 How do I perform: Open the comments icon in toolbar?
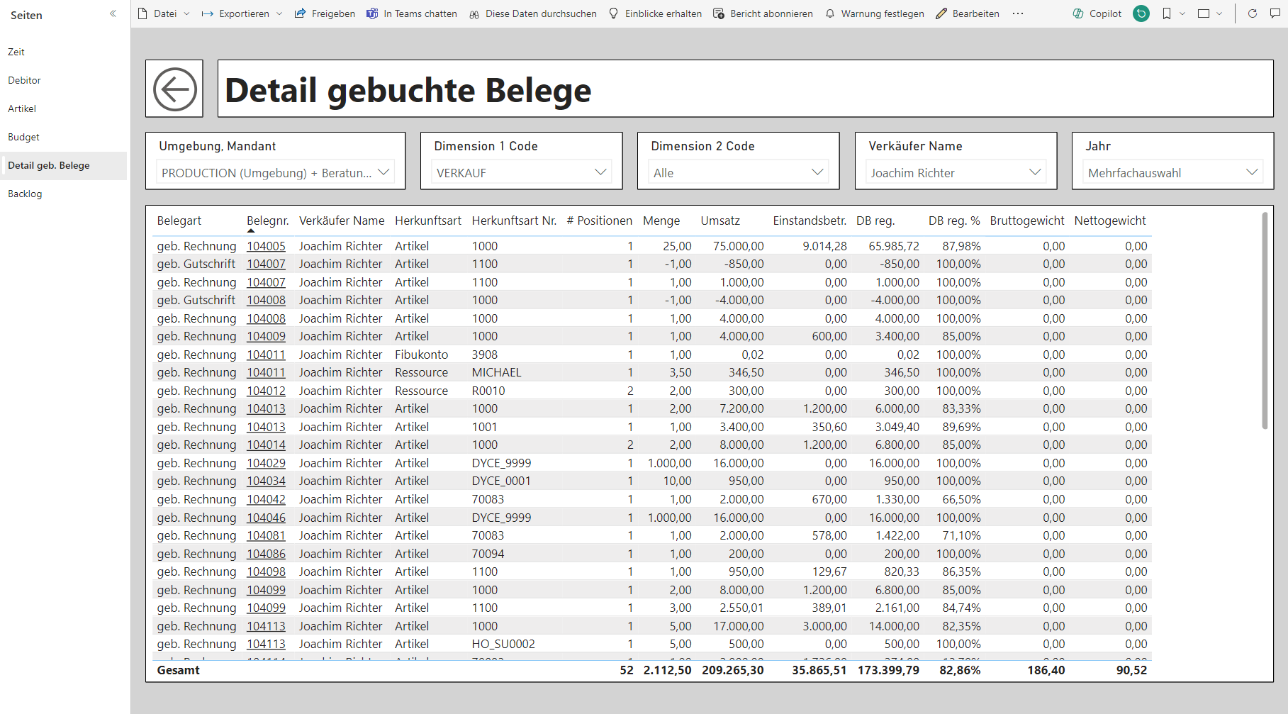click(x=1275, y=13)
